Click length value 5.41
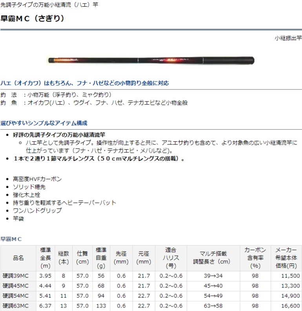The image size is (302, 311). (45, 296)
